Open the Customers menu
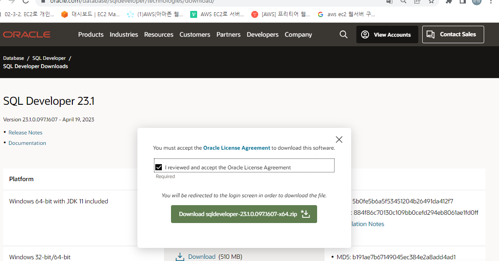The height and width of the screenshot is (261, 499). click(195, 34)
